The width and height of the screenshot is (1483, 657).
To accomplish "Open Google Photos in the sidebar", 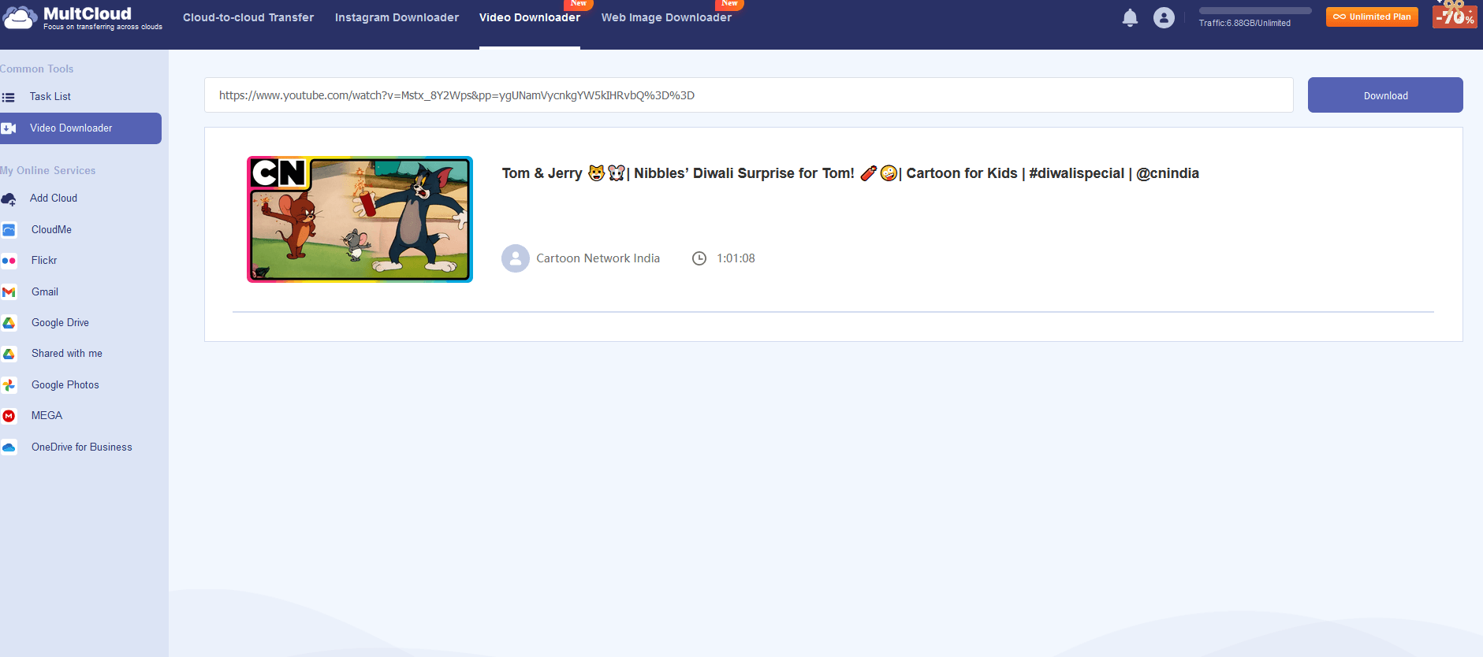I will tap(65, 385).
